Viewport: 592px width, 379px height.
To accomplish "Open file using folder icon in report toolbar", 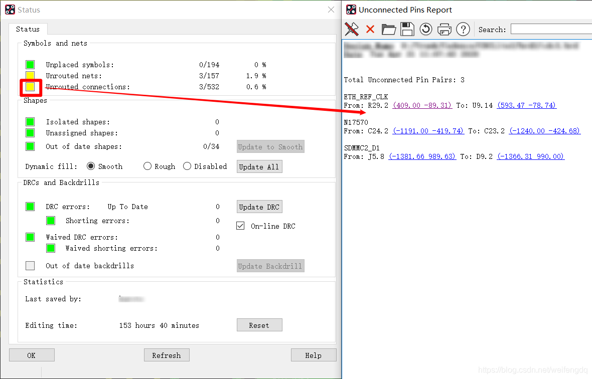I will click(x=388, y=29).
